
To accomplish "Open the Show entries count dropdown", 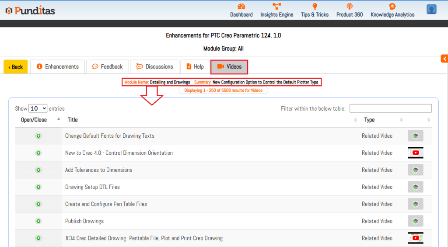I will 38,108.
